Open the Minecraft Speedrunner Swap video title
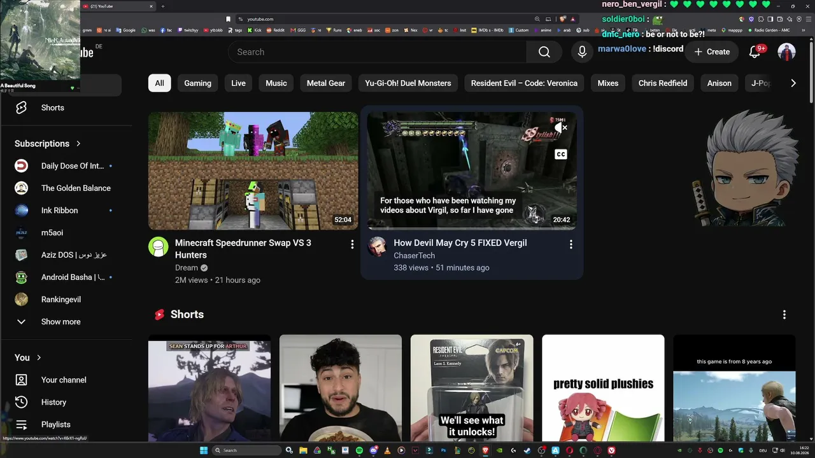The height and width of the screenshot is (458, 815). pyautogui.click(x=243, y=249)
